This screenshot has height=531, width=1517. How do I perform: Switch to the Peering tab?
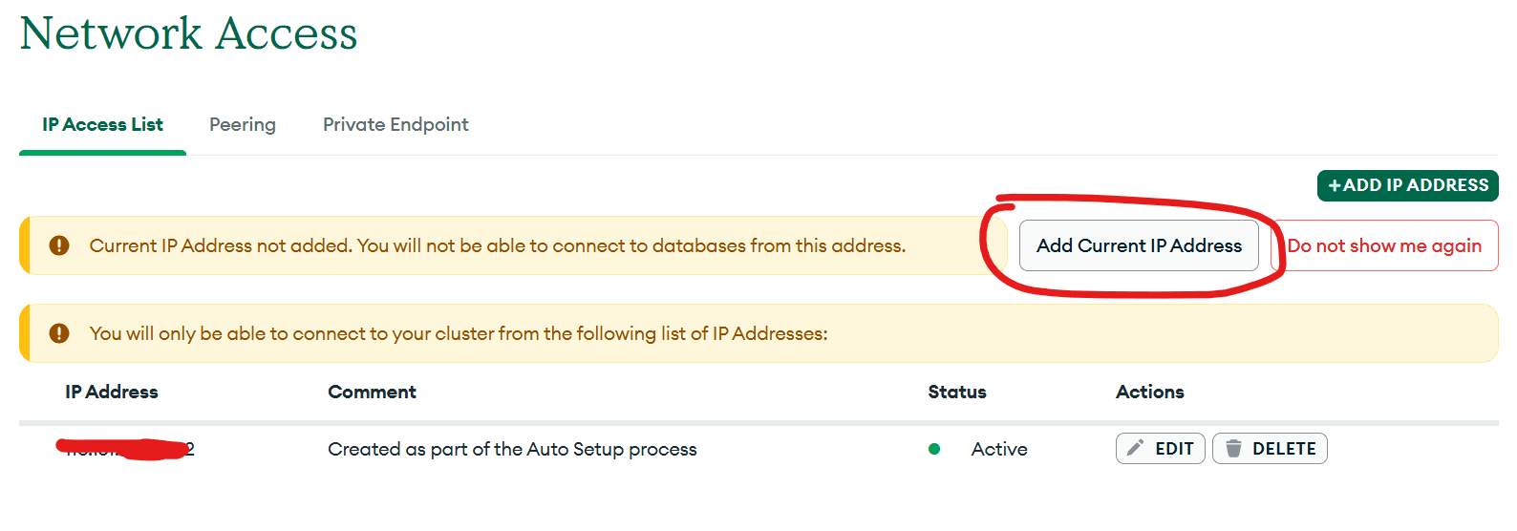[x=243, y=125]
